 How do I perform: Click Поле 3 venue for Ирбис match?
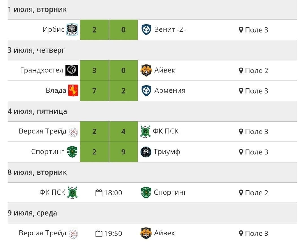256,30
